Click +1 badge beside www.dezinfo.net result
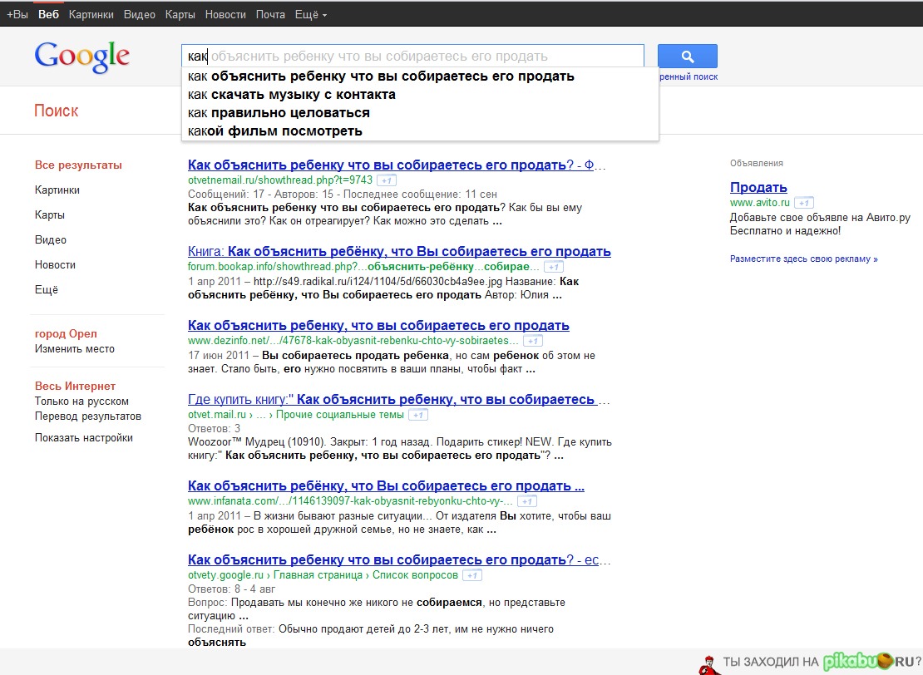This screenshot has height=675, width=923. (533, 341)
